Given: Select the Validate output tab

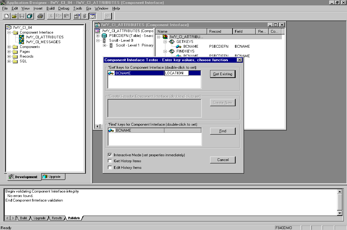Looking at the screenshot, I should 74,218.
